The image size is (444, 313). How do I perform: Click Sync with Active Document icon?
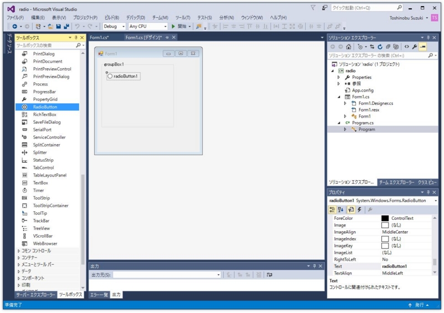pyautogui.click(x=372, y=47)
